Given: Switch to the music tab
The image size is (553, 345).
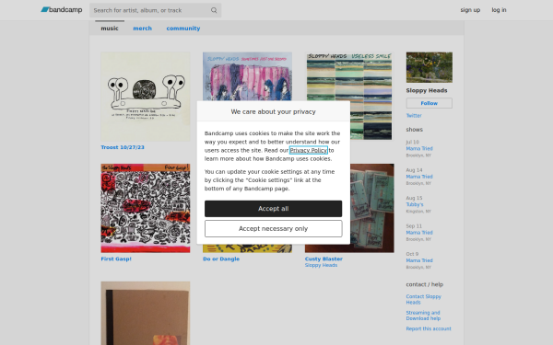Looking at the screenshot, I should [110, 29].
